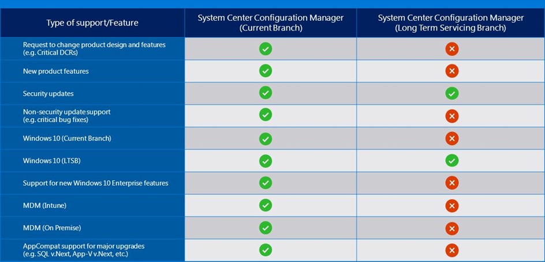
Task: Click red X in Windows 10 (Current Branch) row
Action: [452, 139]
